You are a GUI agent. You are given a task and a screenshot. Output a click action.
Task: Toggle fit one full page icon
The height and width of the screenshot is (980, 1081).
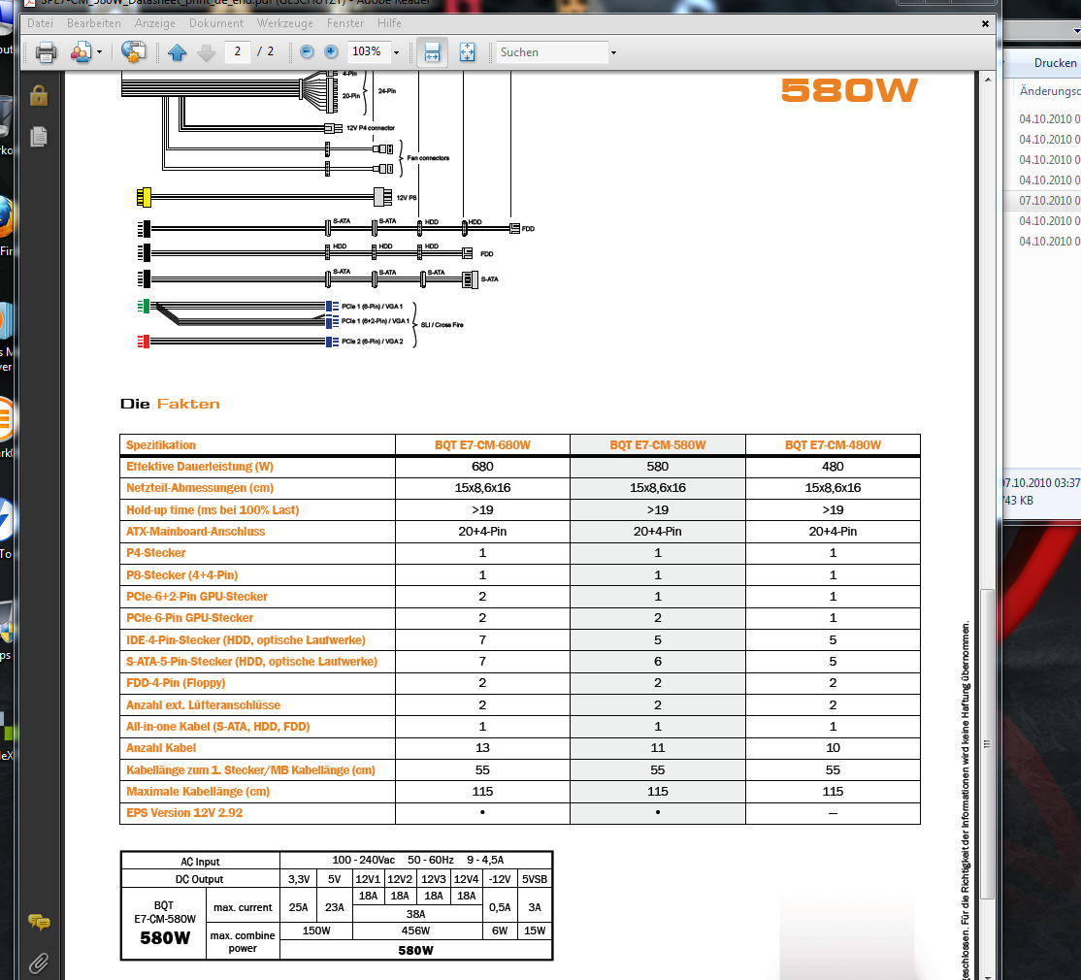pos(468,52)
